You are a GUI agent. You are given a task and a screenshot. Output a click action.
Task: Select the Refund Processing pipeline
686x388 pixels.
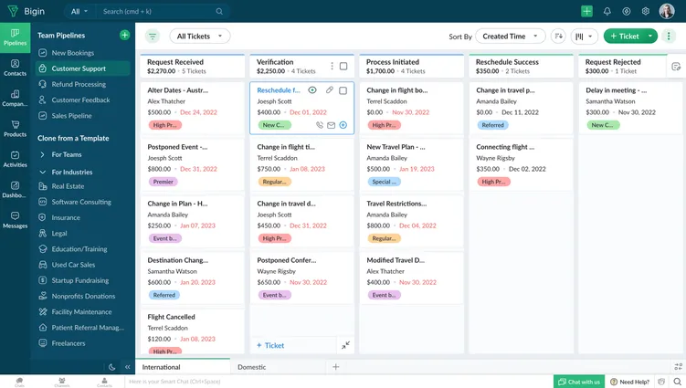pyautogui.click(x=79, y=84)
